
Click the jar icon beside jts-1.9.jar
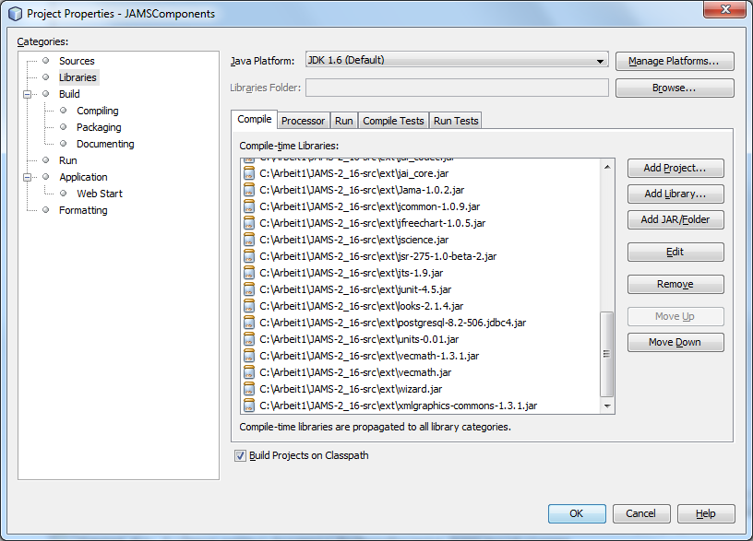coord(248,272)
